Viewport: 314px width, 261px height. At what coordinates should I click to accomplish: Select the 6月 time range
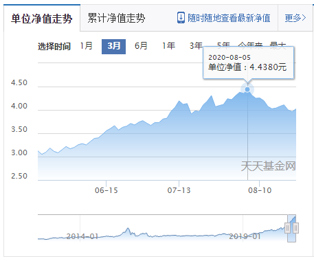(x=141, y=46)
